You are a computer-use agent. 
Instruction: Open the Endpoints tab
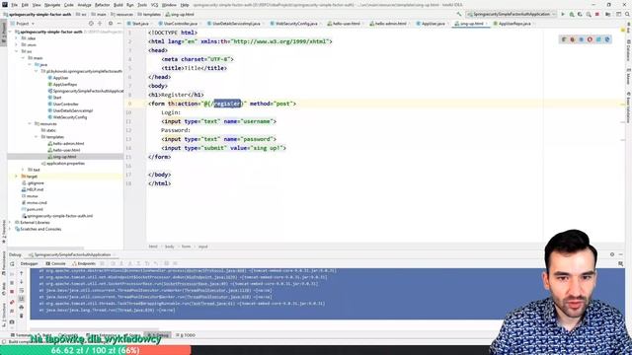[84, 263]
